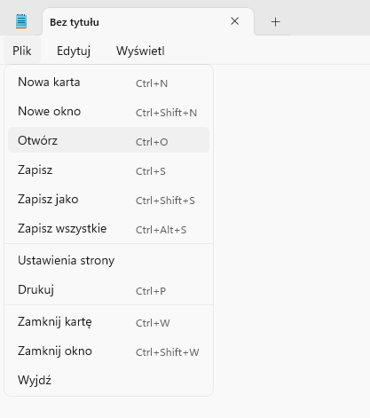The image size is (370, 418).
Task: Click the Notepad app icon
Action: pos(21,21)
